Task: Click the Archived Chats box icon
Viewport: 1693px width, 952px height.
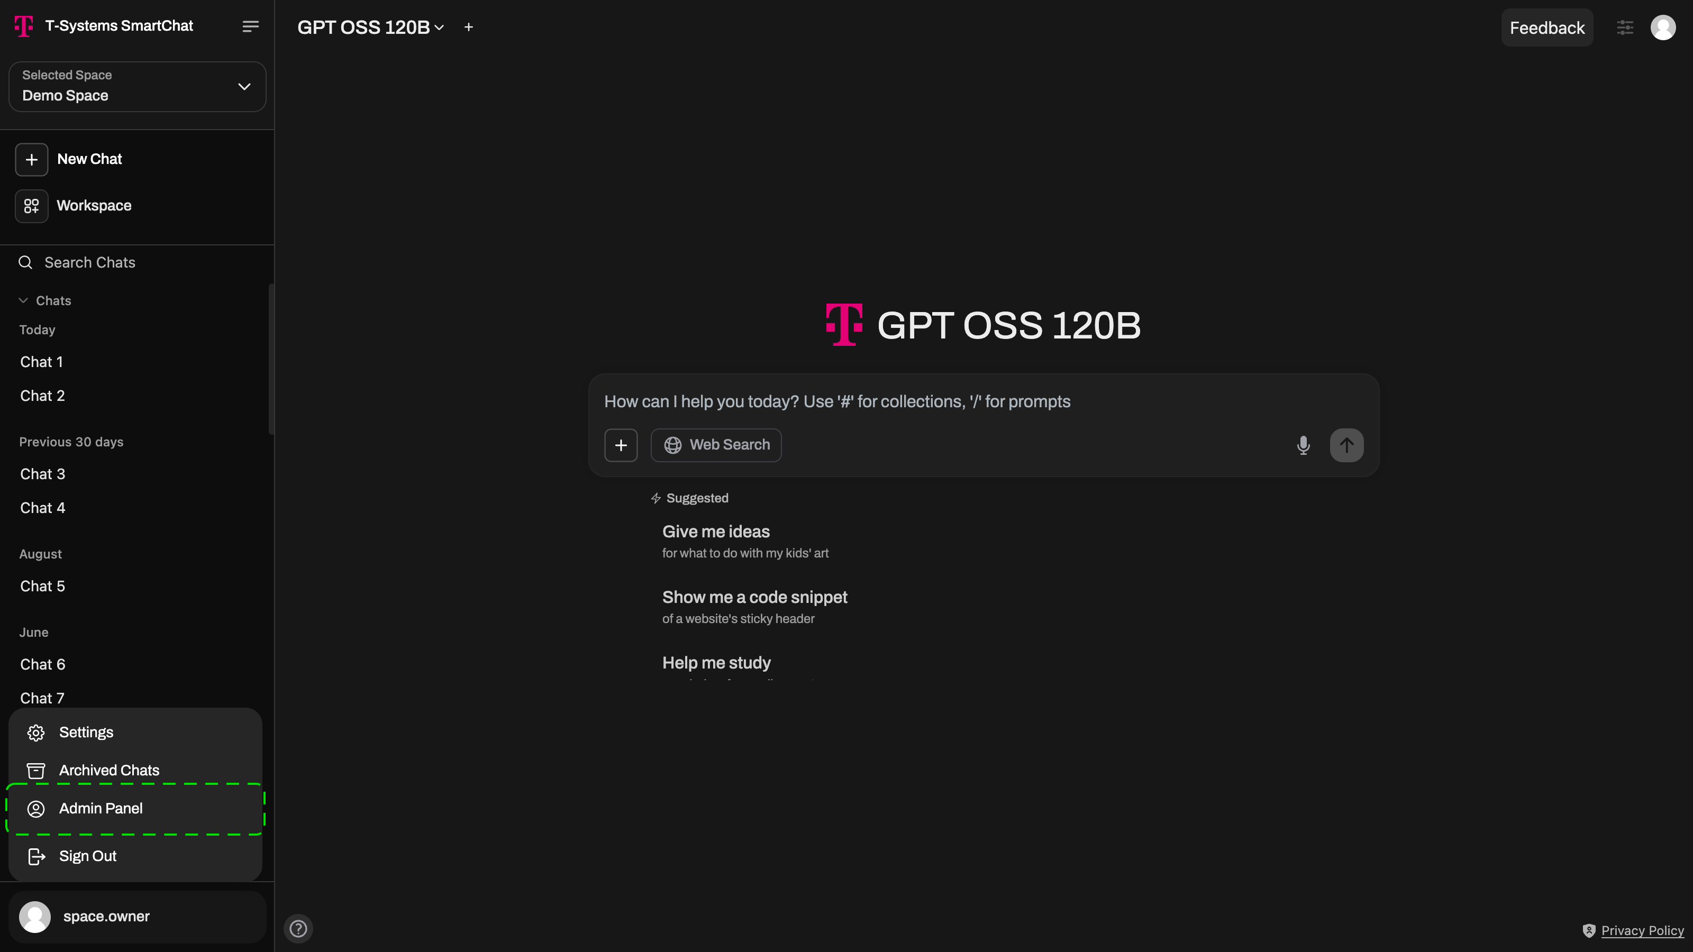Action: coord(36,771)
